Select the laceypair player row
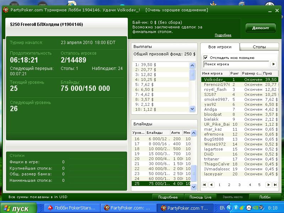284x213 pixels. point(240,174)
